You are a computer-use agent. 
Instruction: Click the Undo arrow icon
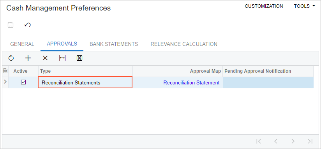[28, 25]
